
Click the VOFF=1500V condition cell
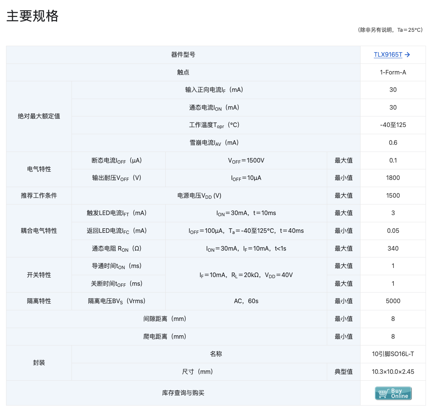(x=246, y=161)
